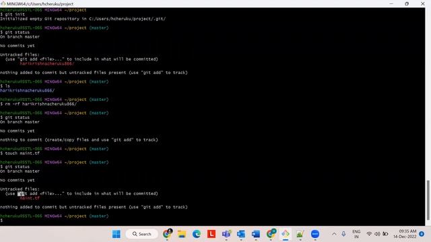The image size is (431, 242).
Task: Click the '$ touch maint.tf' command line
Action: pos(20,153)
